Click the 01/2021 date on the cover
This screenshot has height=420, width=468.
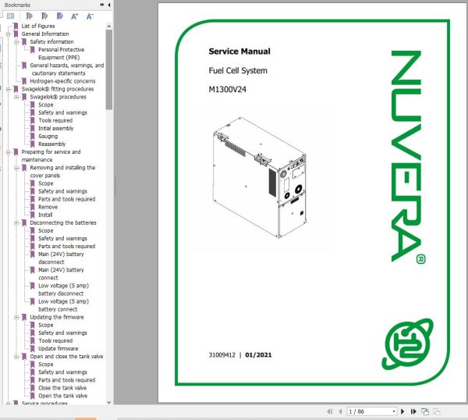258,355
